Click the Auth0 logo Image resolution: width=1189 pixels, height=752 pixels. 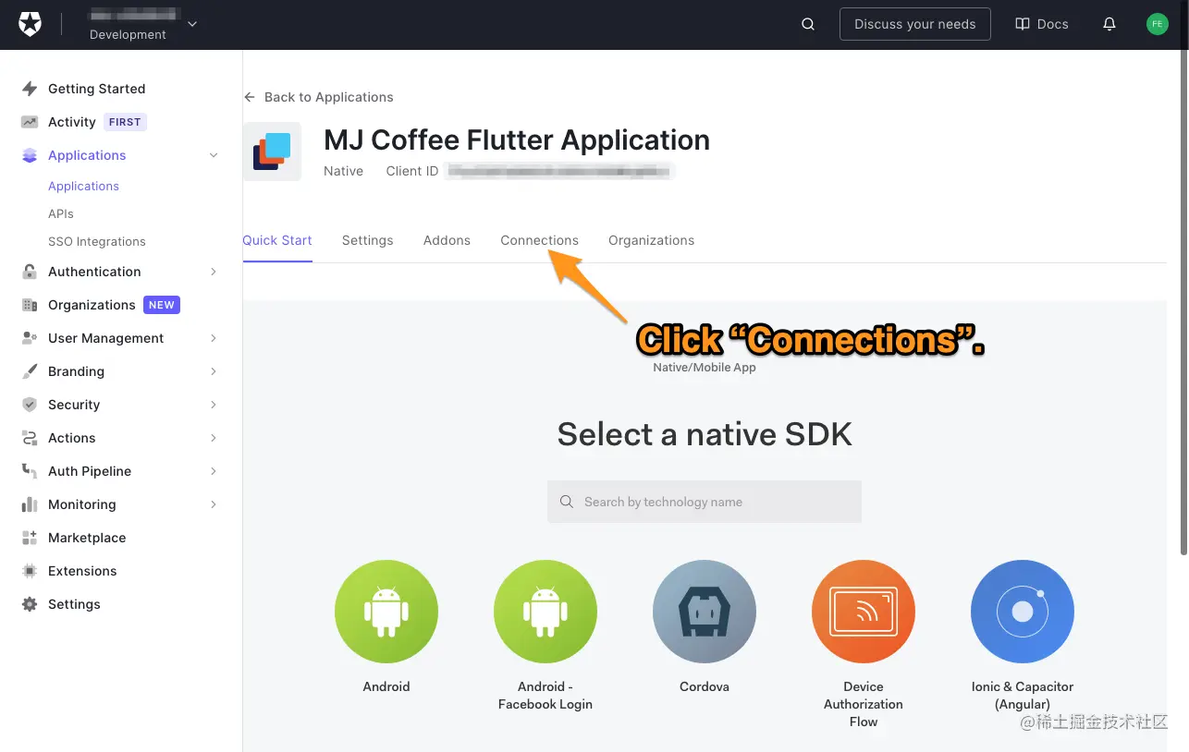(x=31, y=24)
